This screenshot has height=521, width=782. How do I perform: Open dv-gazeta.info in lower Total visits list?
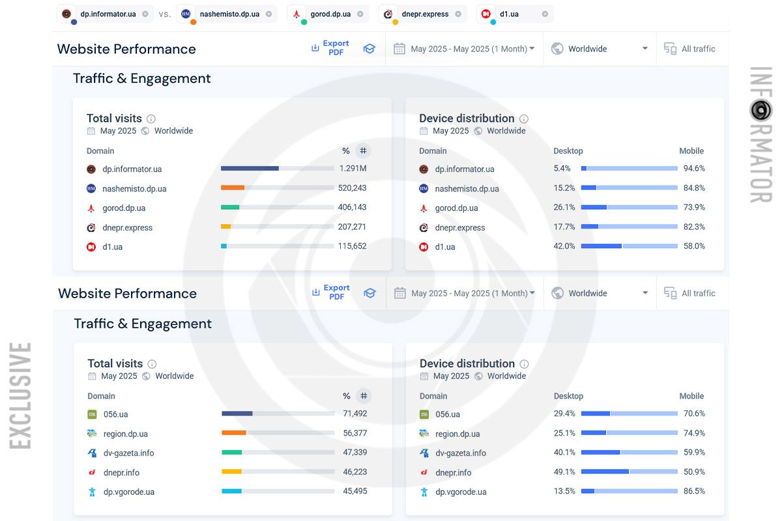[128, 453]
